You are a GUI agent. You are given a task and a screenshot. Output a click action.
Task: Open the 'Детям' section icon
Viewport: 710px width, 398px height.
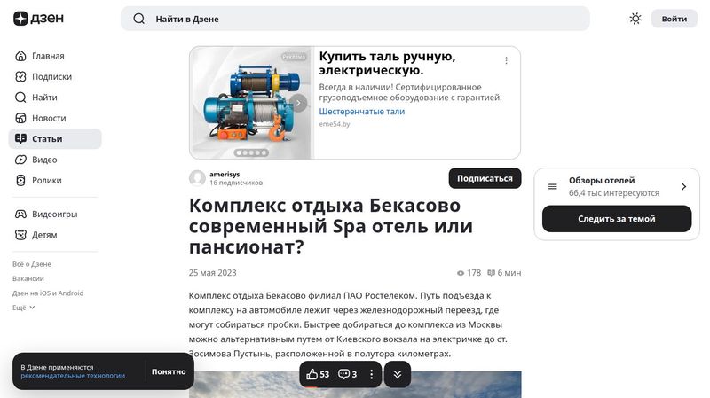21,235
